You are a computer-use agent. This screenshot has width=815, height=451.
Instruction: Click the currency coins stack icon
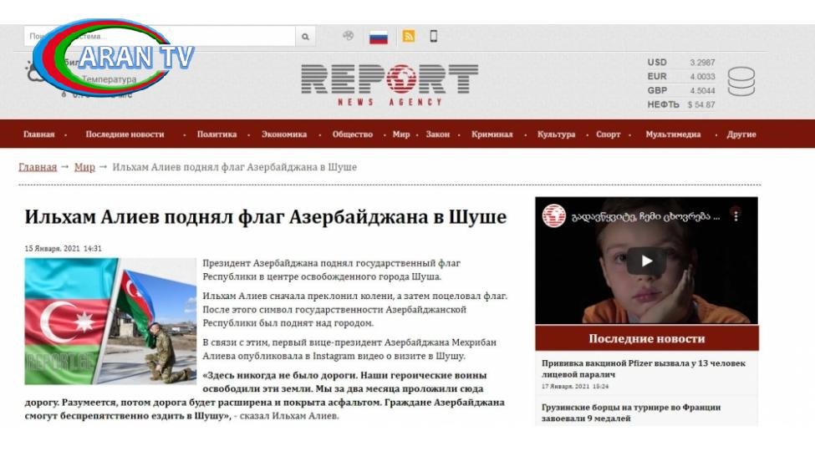[741, 82]
